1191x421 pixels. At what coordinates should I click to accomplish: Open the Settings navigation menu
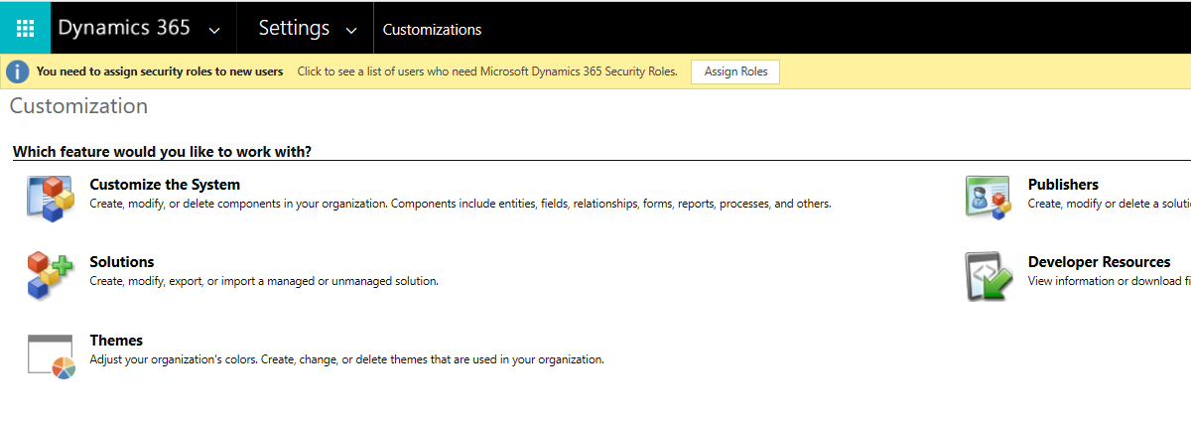294,28
